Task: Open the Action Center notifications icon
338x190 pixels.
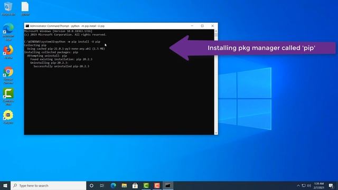Action: (x=331, y=185)
